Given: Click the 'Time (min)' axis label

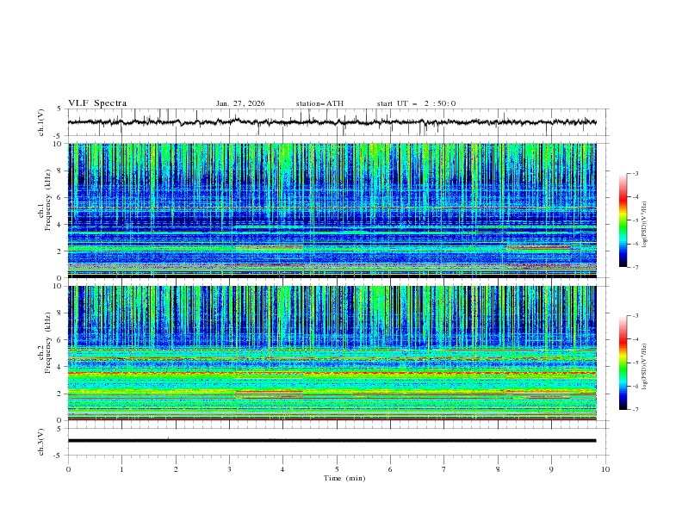Looking at the screenshot, I should point(344,478).
